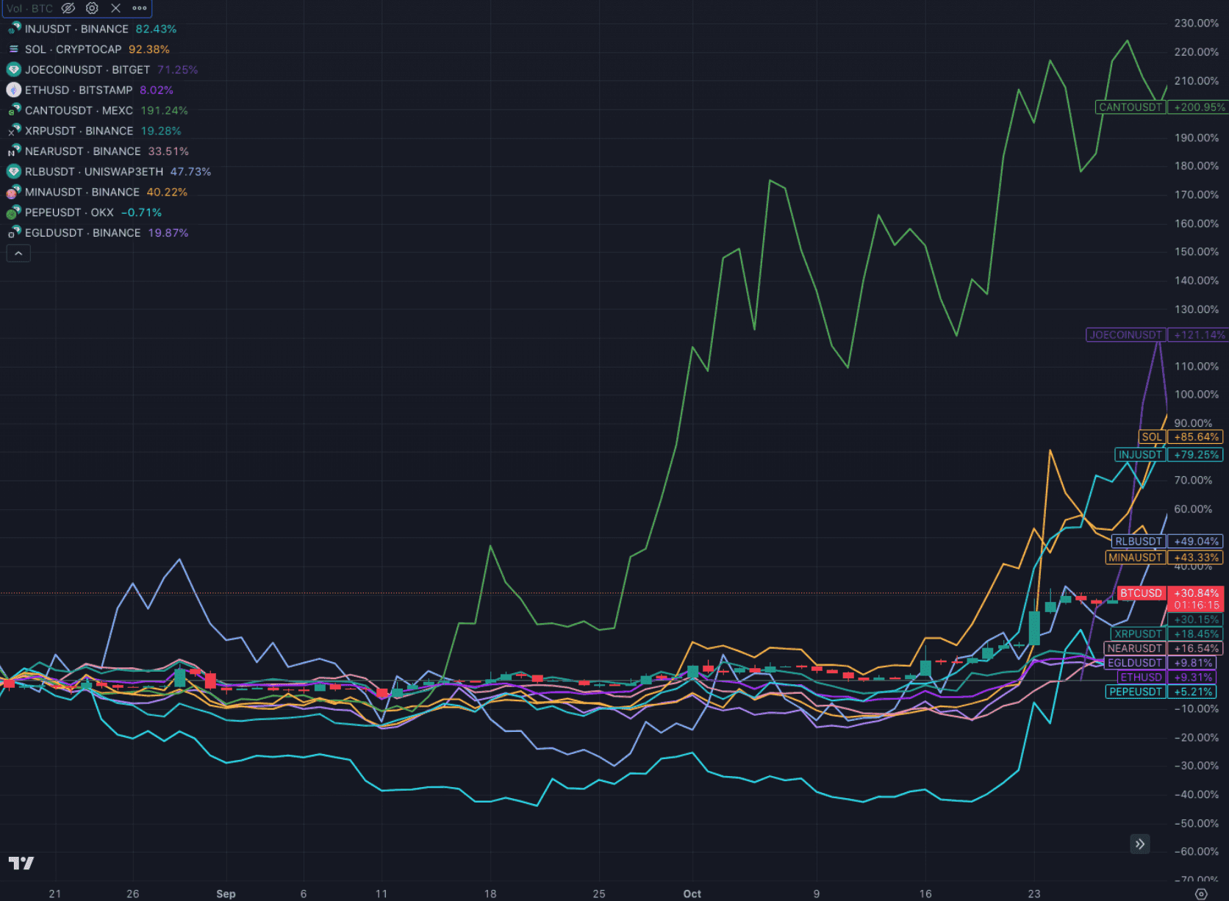Open chart settings hexagon gear at bottom right
Image resolution: width=1229 pixels, height=901 pixels.
pyautogui.click(x=1201, y=894)
